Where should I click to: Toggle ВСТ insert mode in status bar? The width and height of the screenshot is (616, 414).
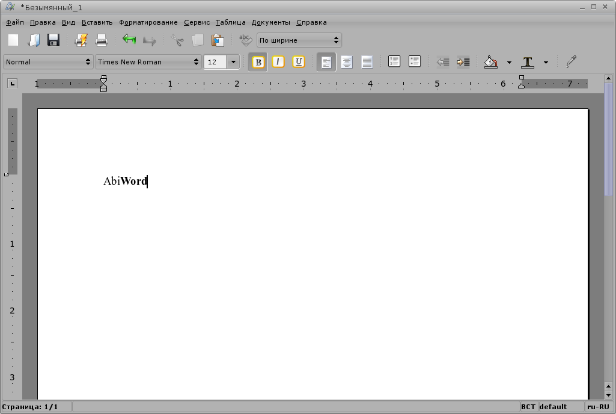point(528,407)
